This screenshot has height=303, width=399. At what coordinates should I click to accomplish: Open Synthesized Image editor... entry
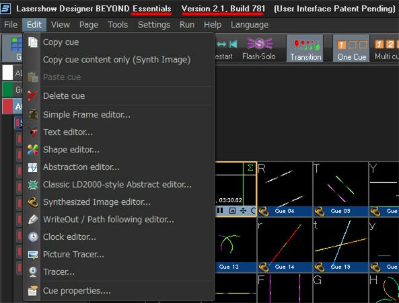96,202
